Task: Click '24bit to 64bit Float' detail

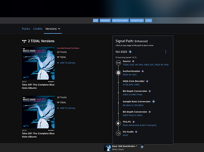Action: coord(132,95)
